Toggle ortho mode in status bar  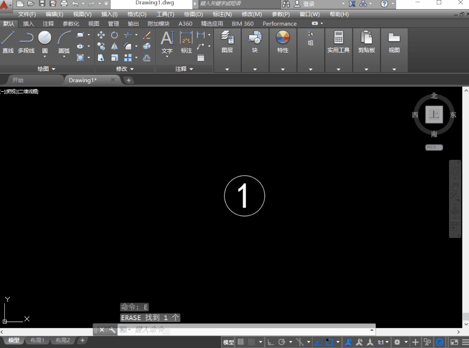[271, 342]
